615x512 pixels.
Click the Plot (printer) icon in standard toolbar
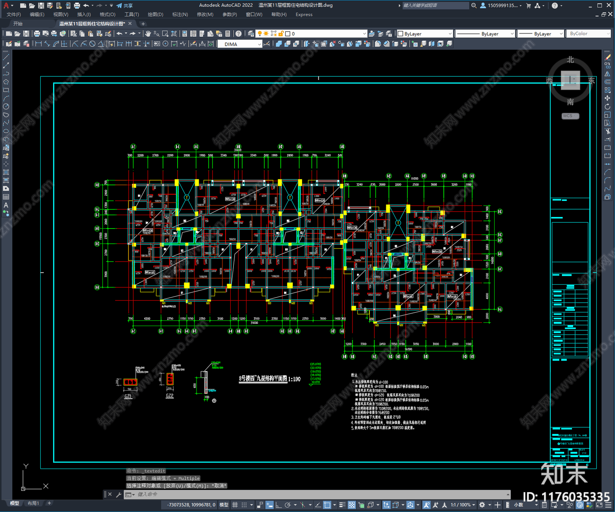pos(37,34)
